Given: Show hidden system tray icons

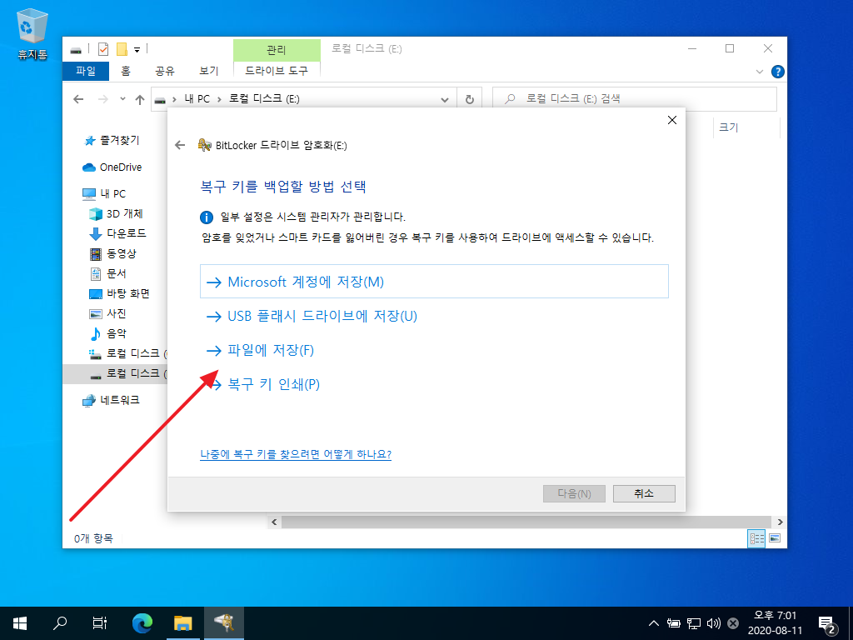Looking at the screenshot, I should pyautogui.click(x=654, y=623).
